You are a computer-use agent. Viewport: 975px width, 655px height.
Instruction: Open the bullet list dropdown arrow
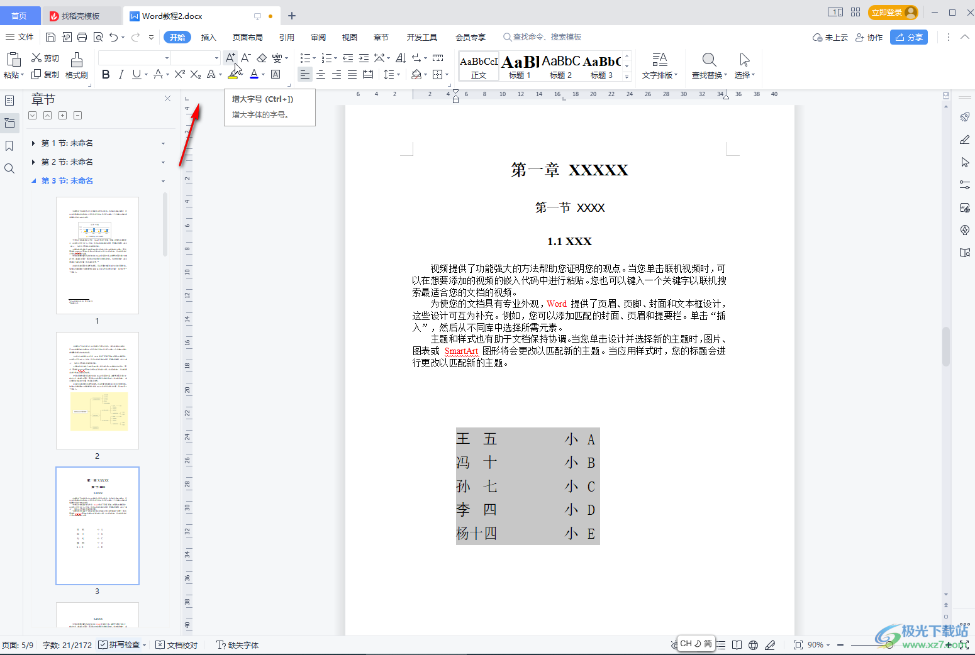click(314, 58)
